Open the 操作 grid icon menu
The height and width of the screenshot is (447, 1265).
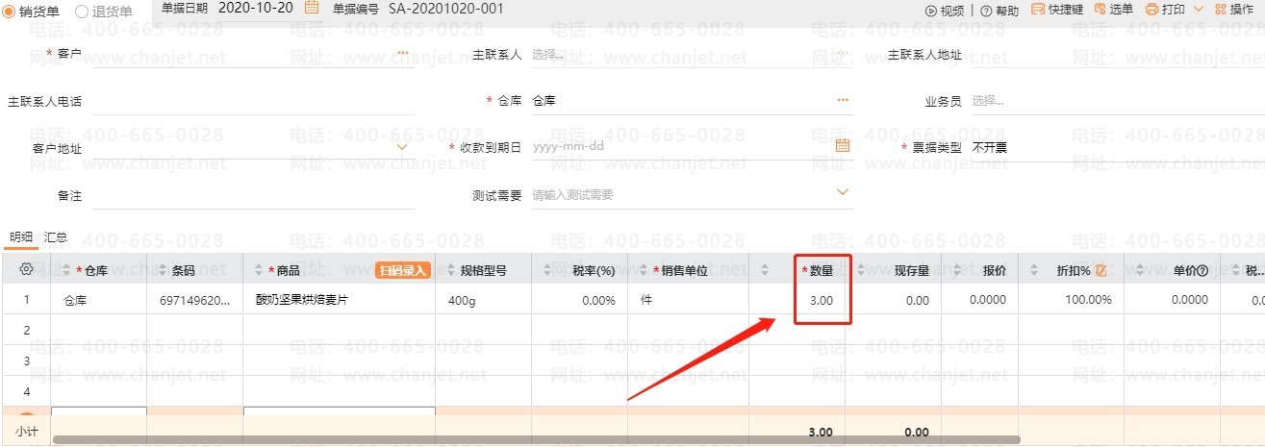(1220, 9)
